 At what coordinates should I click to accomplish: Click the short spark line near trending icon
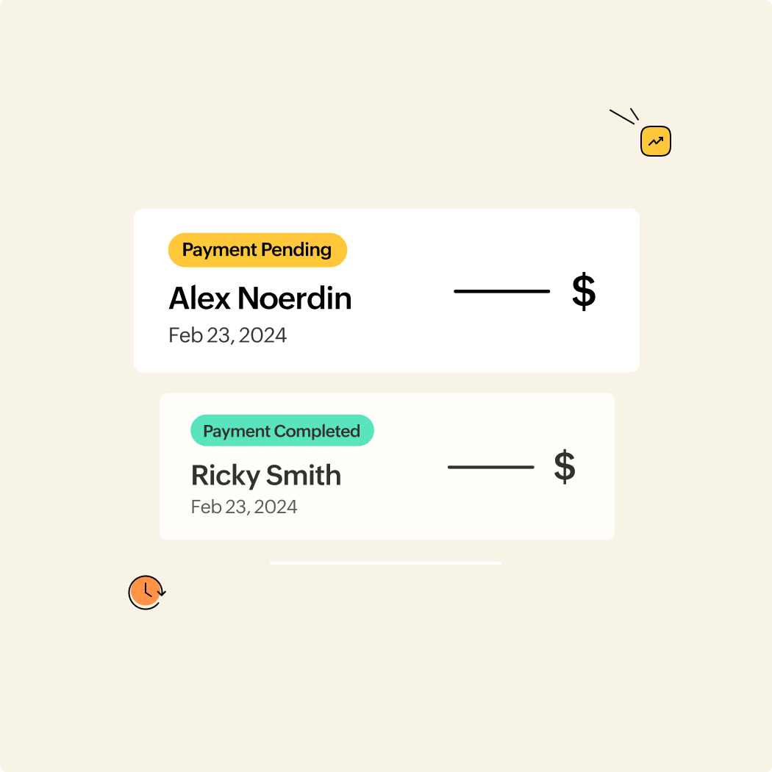point(634,114)
